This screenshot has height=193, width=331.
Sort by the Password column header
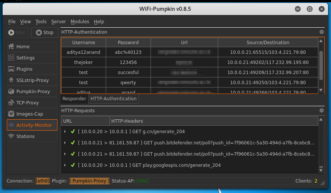pos(128,43)
